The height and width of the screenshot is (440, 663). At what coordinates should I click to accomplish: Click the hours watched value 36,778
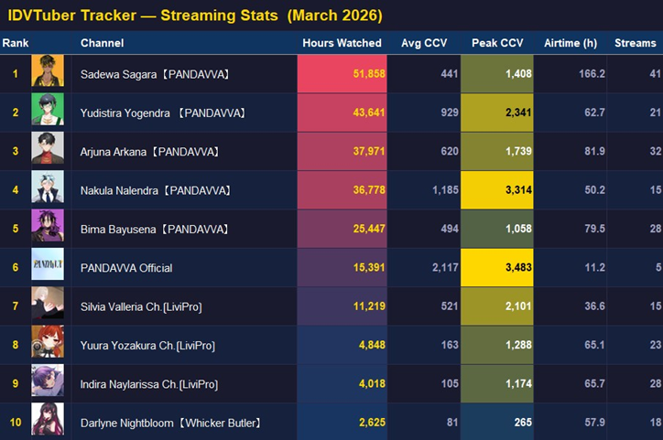tap(369, 190)
